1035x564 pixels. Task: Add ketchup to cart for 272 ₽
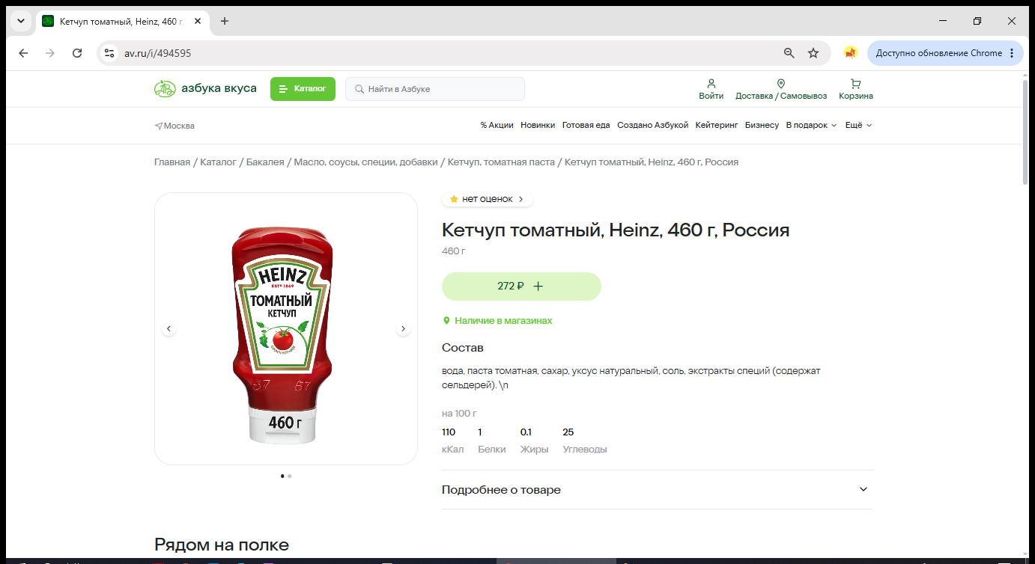521,286
